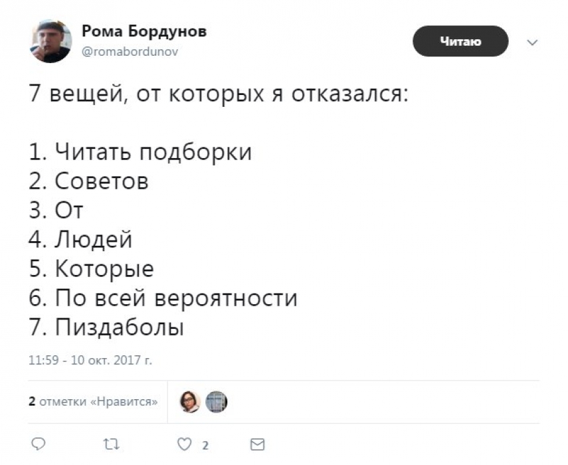This screenshot has width=568, height=465.
Task: Expand the chevron menu beside Читаю
Action: point(531,43)
